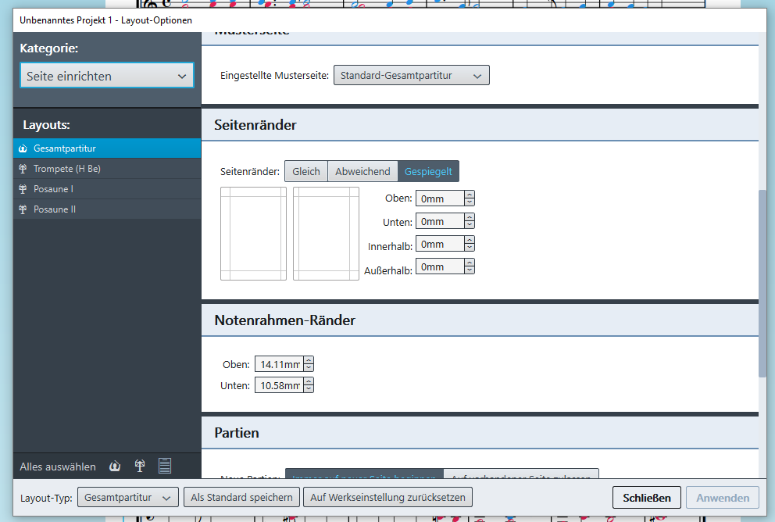This screenshot has width=775, height=522.
Task: Select the Posaune II layout
Action: point(107,209)
